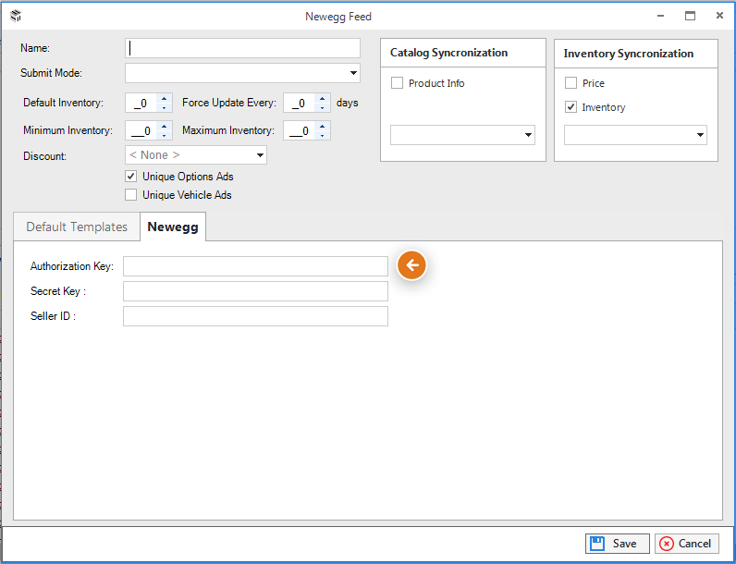Enable Unique Vehicle Ads checkbox
Screen dimensions: 736x564
coord(131,195)
